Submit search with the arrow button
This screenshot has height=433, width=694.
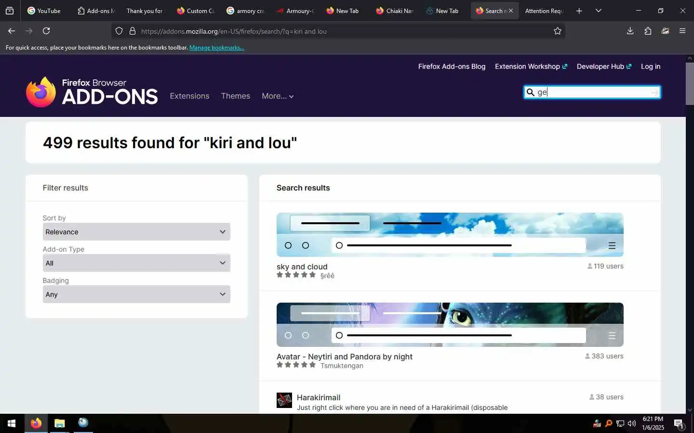click(x=654, y=92)
